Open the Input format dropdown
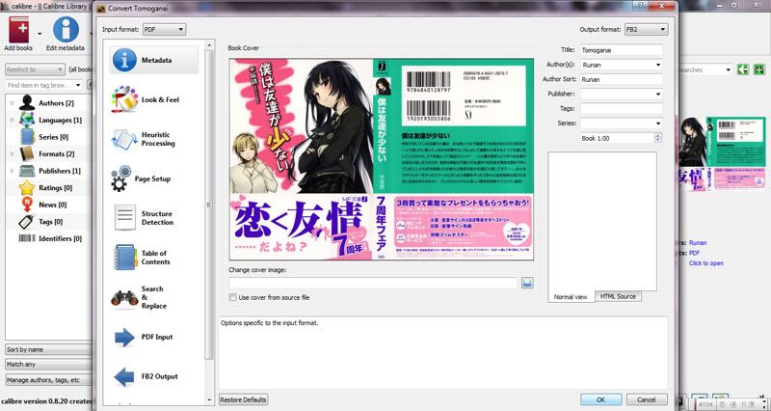Image resolution: width=771 pixels, height=411 pixels. (x=164, y=30)
